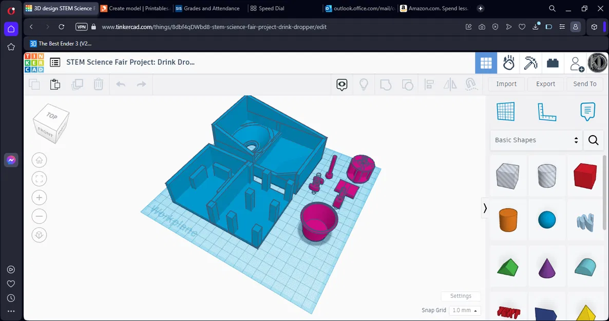Click the address bar URL
This screenshot has width=609, height=321.
pyautogui.click(x=214, y=27)
